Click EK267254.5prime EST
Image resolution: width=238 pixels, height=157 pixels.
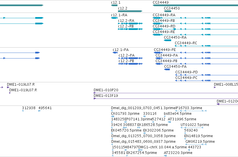coord(142,153)
